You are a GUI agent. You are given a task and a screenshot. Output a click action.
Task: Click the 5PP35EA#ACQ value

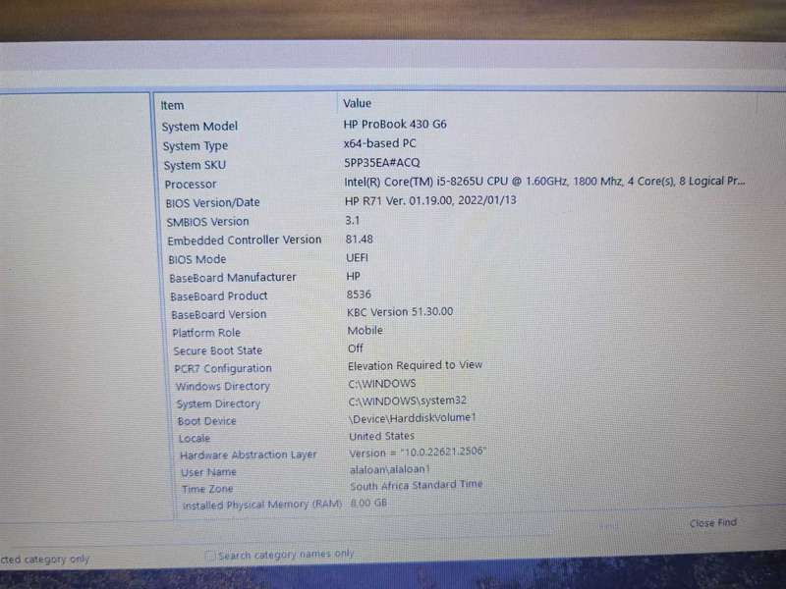(x=381, y=163)
